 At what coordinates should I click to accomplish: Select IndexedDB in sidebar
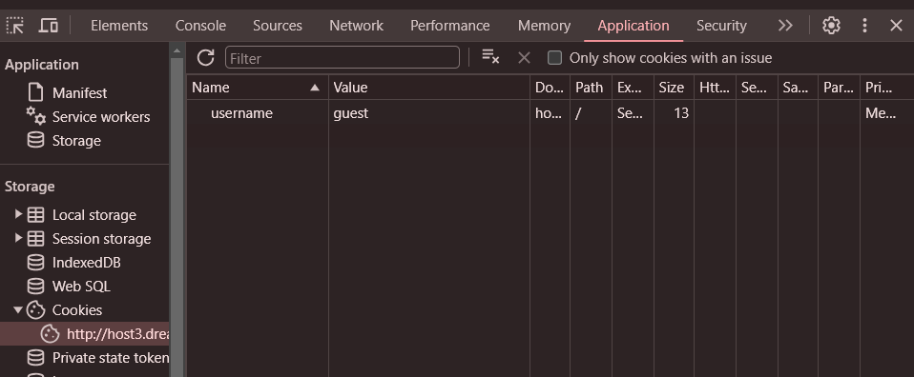pos(86,263)
